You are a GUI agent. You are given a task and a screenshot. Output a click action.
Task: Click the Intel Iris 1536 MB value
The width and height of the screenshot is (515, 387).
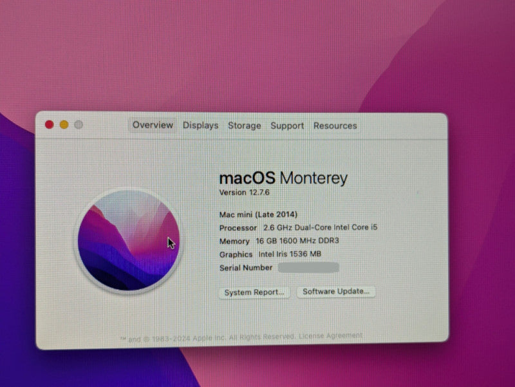(290, 254)
